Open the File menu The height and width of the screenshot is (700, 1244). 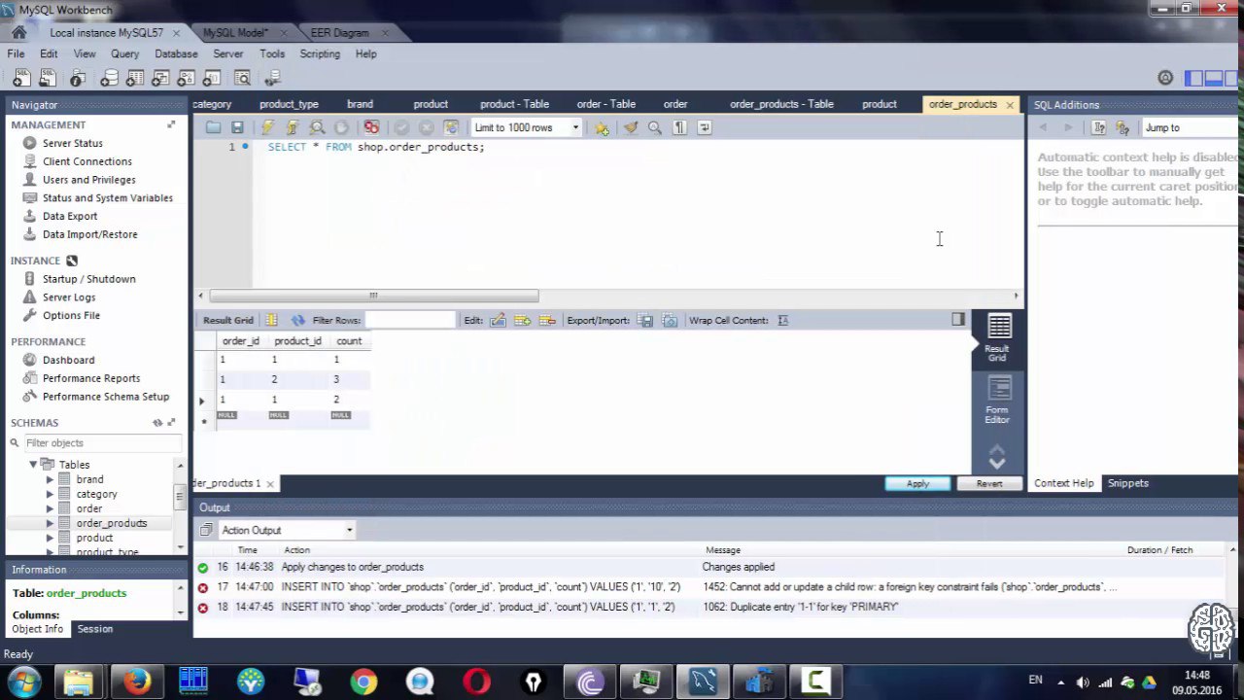[16, 53]
